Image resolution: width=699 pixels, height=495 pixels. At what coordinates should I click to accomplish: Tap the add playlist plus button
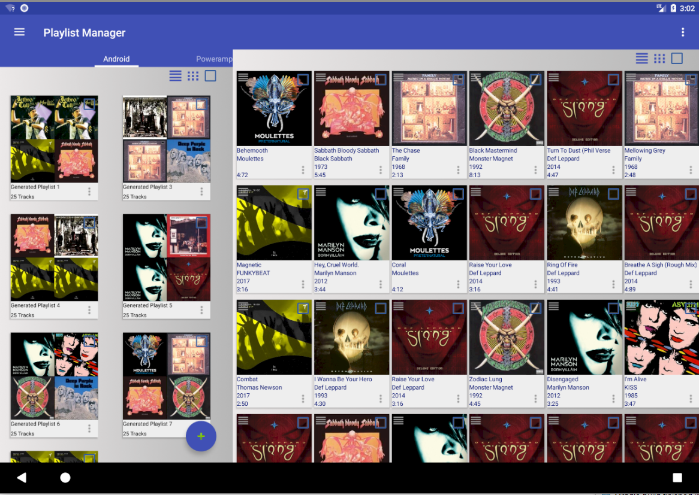pos(201,436)
